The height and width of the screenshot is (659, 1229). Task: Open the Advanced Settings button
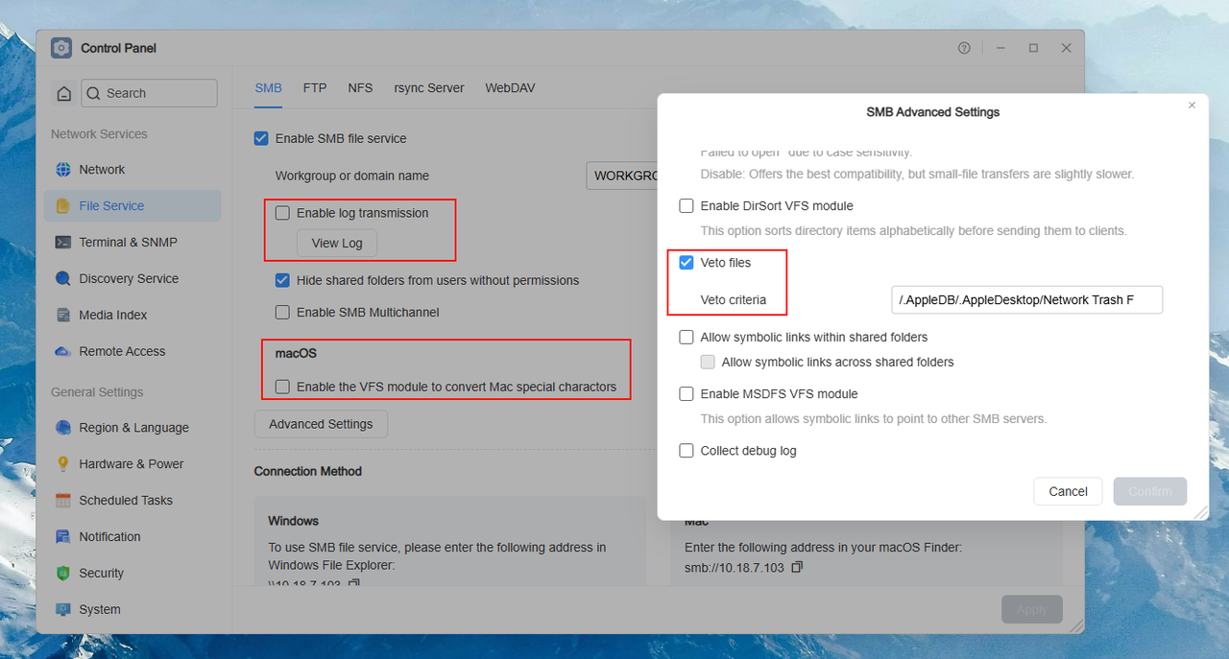click(321, 424)
